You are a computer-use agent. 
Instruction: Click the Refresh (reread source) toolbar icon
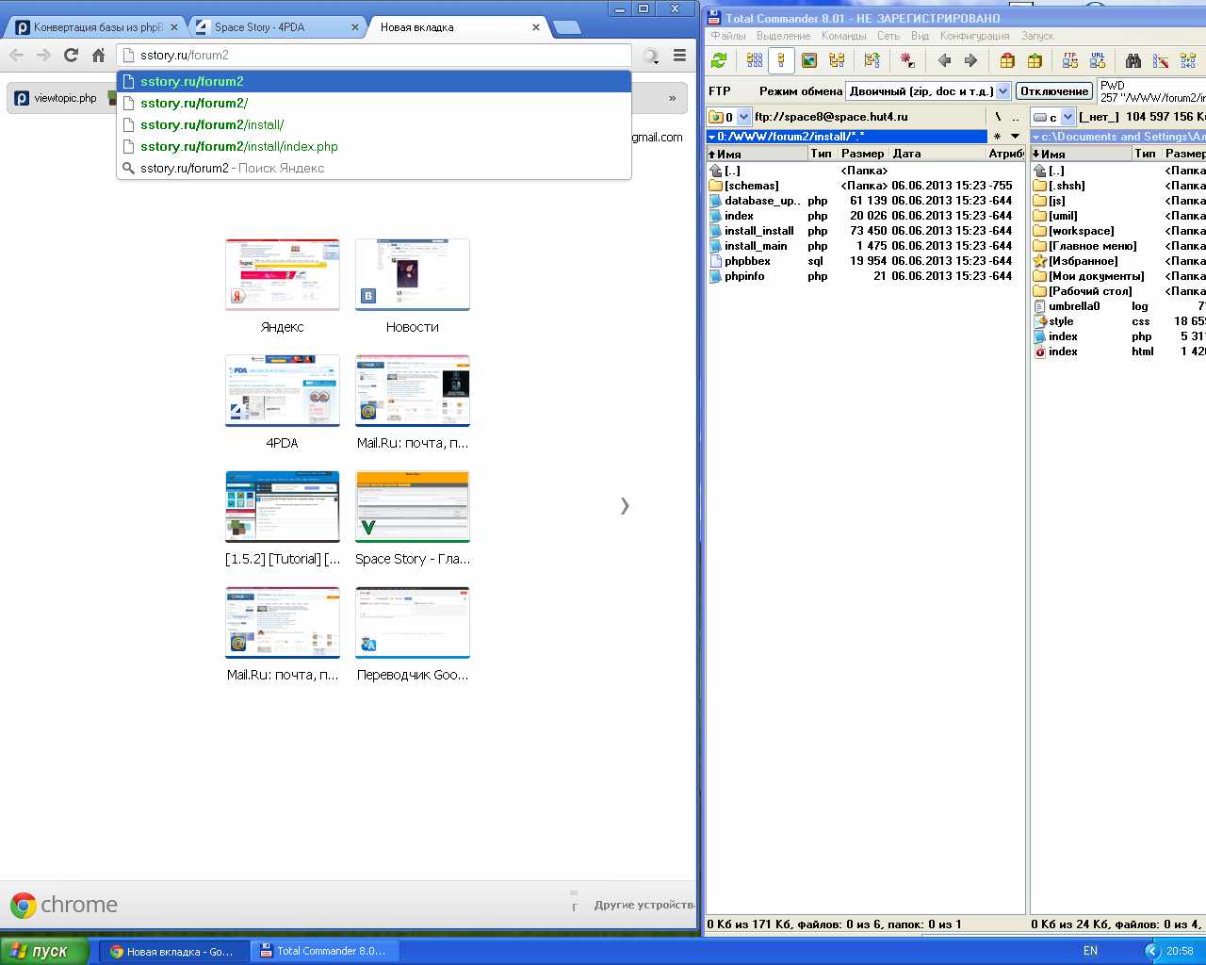click(719, 61)
